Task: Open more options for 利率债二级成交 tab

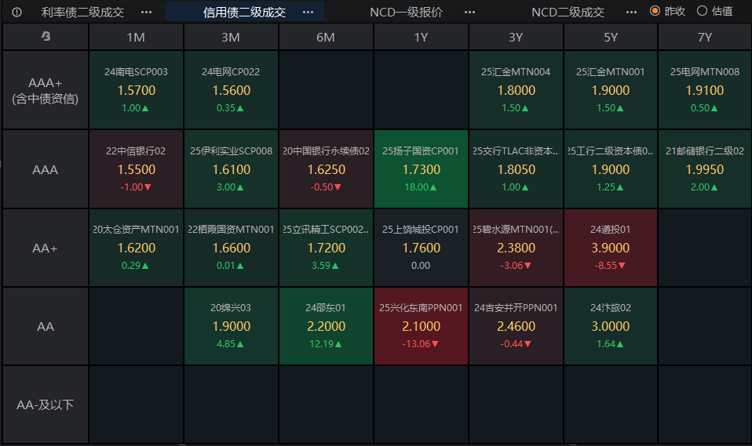Action: click(146, 12)
